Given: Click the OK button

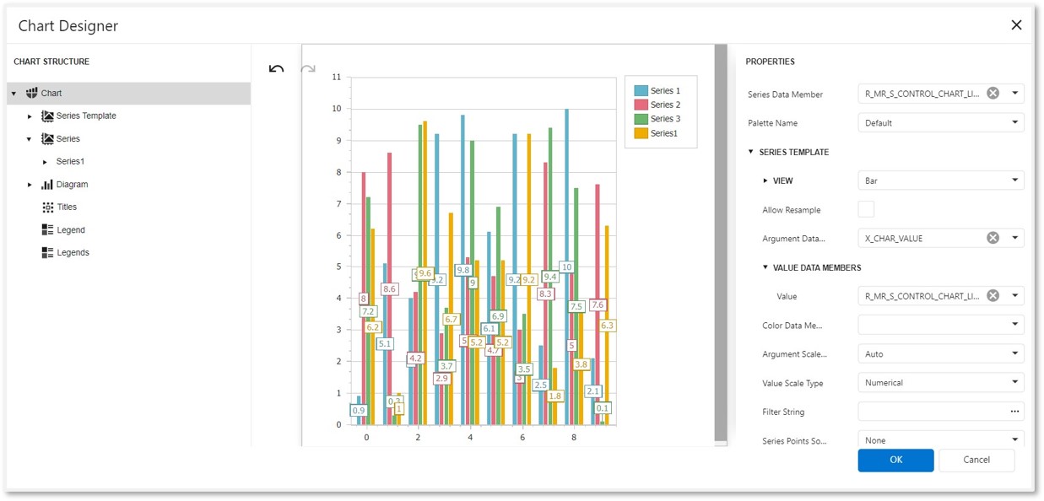Looking at the screenshot, I should click(895, 460).
